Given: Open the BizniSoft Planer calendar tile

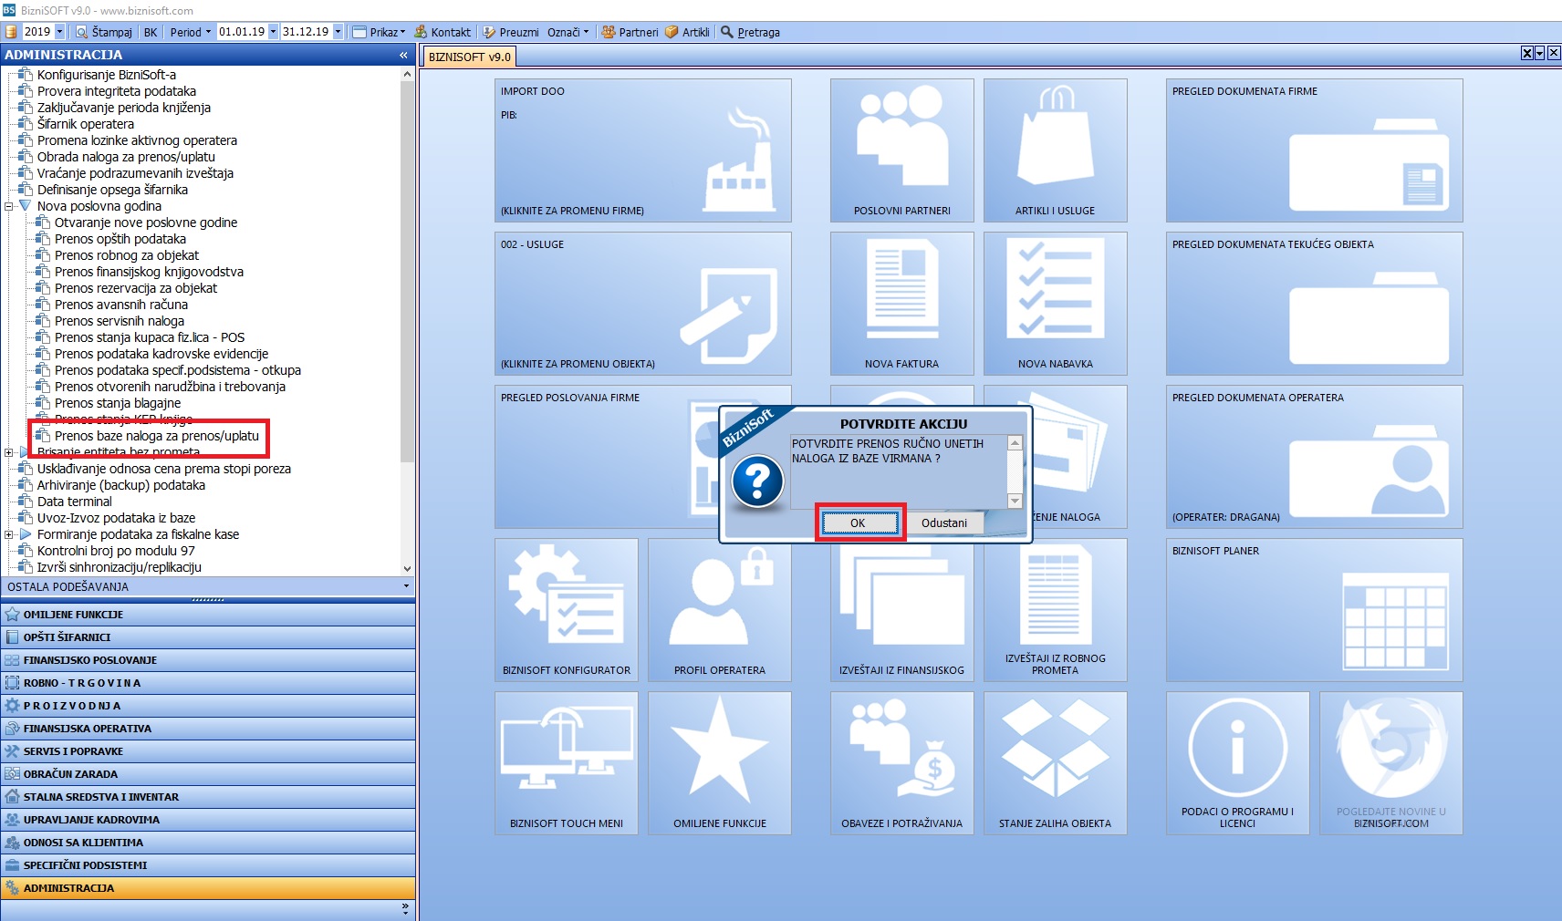Looking at the screenshot, I should tap(1314, 610).
